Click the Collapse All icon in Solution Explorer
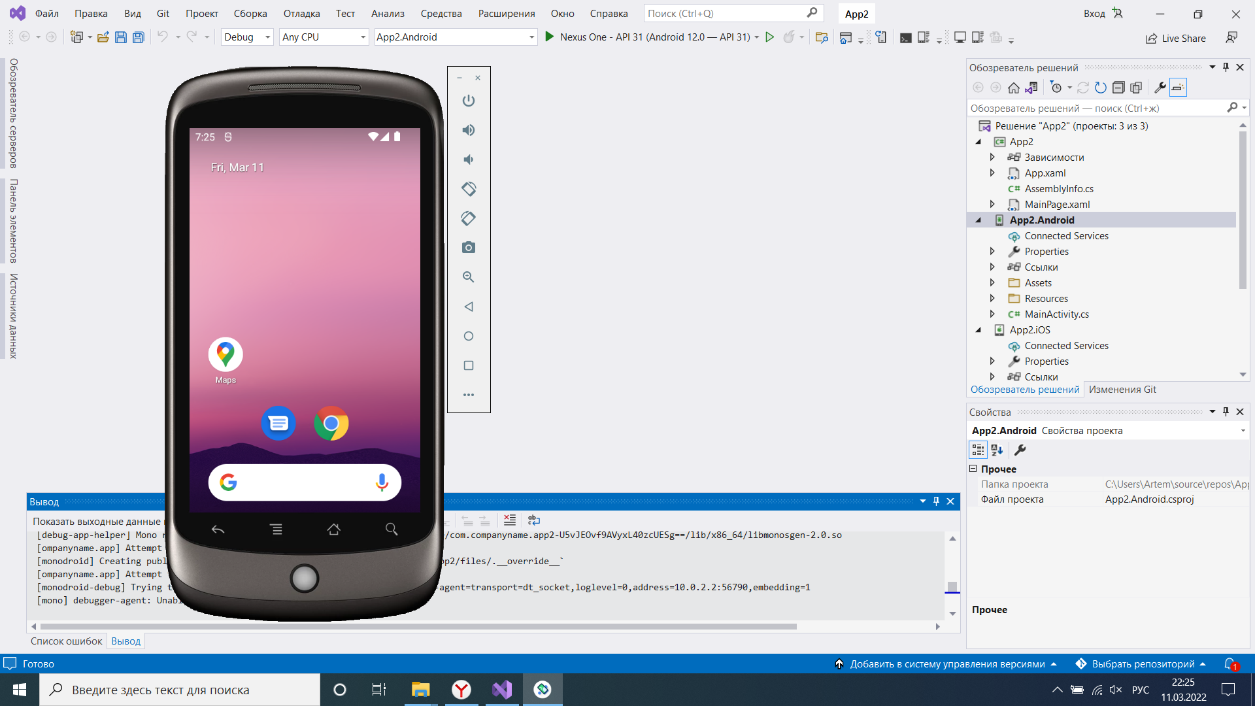 click(1118, 88)
